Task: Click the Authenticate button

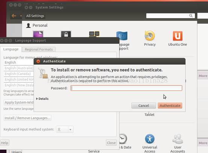Action: pos(170,106)
